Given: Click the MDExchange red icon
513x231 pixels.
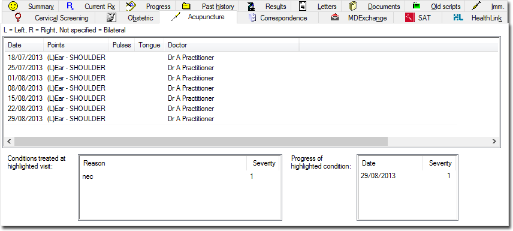Looking at the screenshot, I should point(334,17).
